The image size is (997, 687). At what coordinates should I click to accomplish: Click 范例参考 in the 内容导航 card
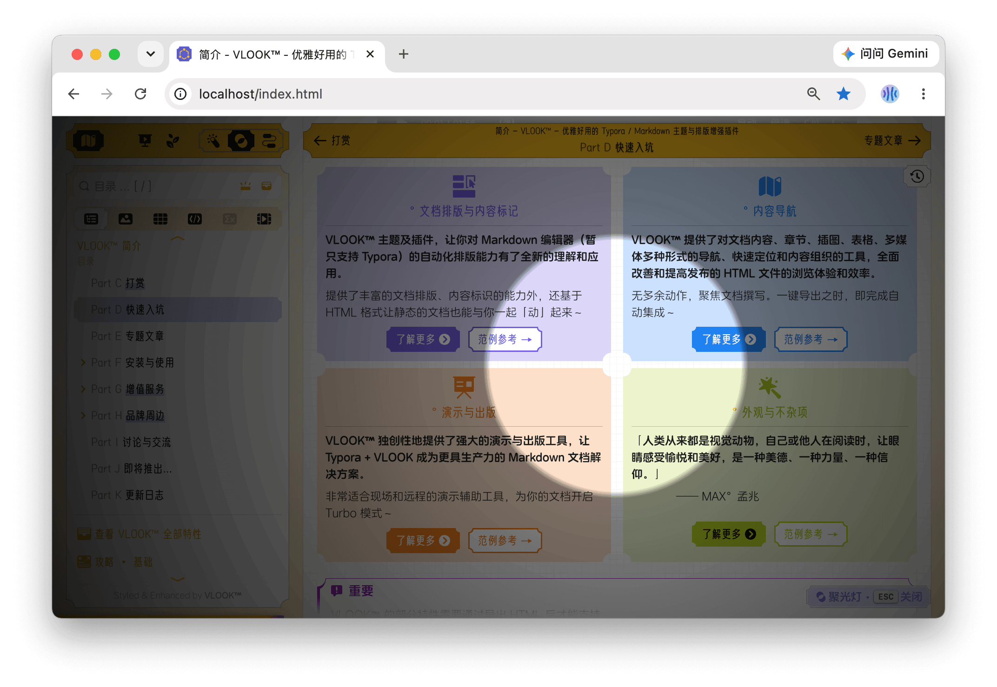811,339
